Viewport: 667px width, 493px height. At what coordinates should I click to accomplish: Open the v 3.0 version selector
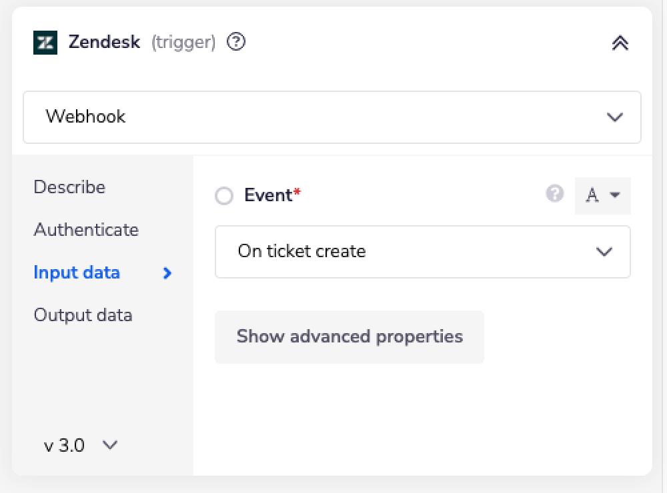pos(81,446)
